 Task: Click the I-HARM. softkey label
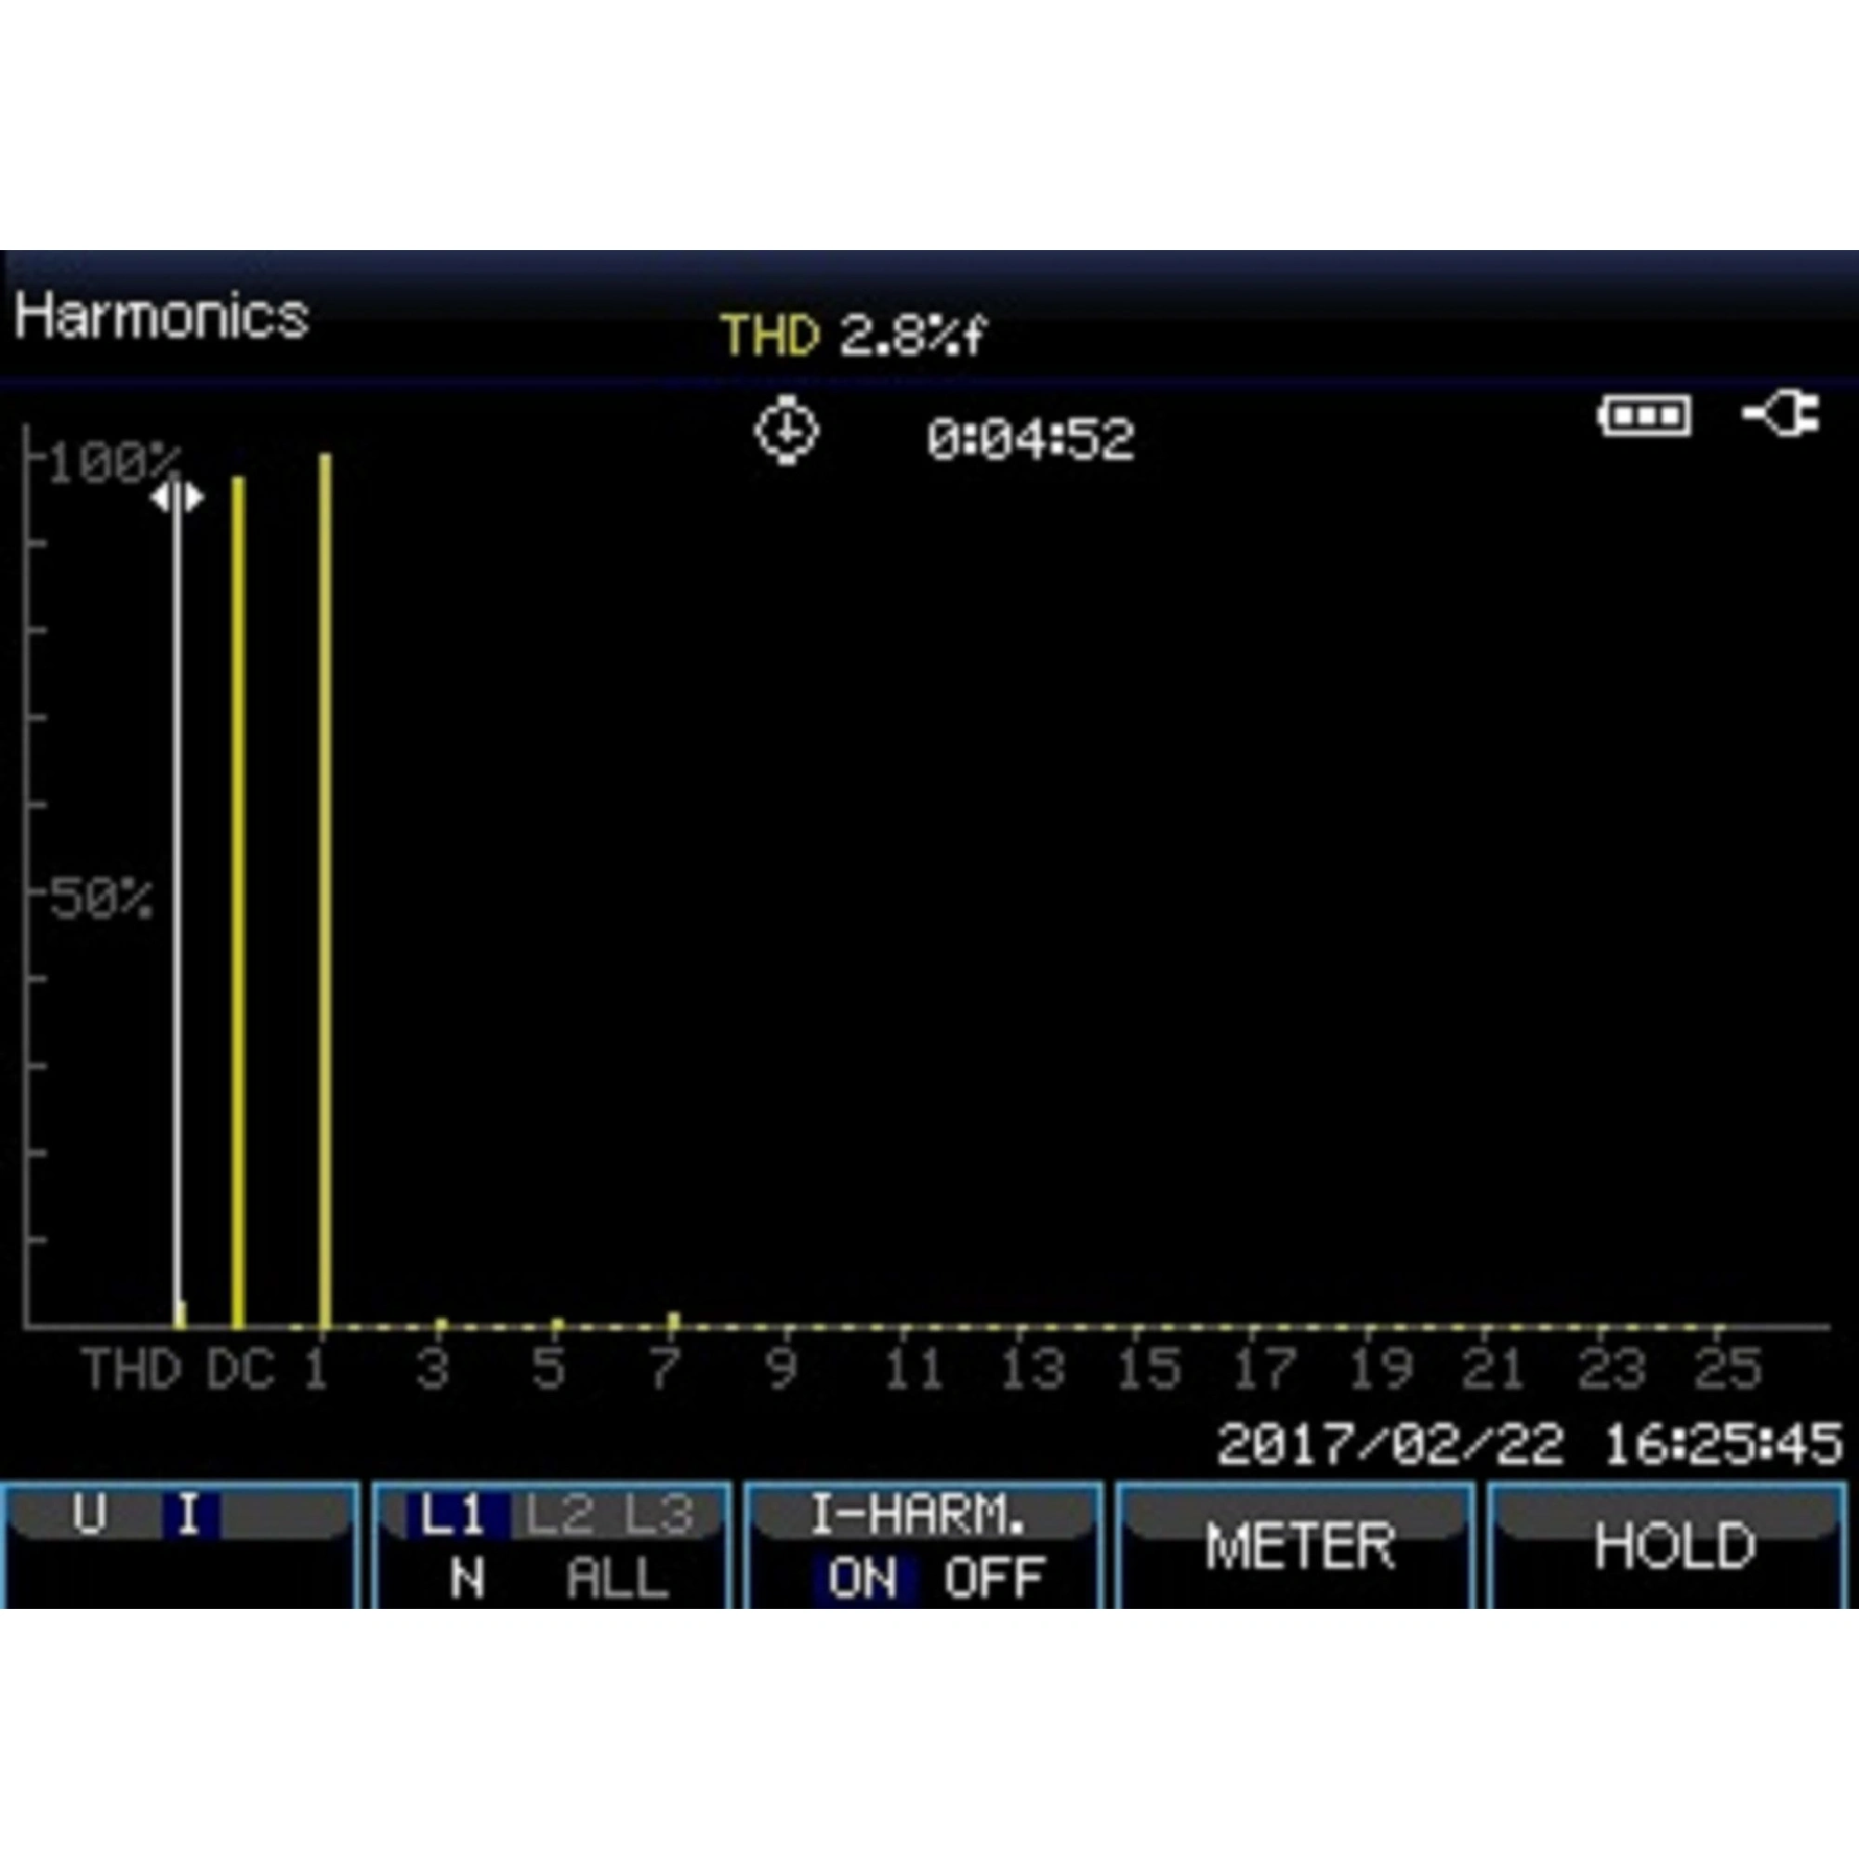[x=919, y=1515]
